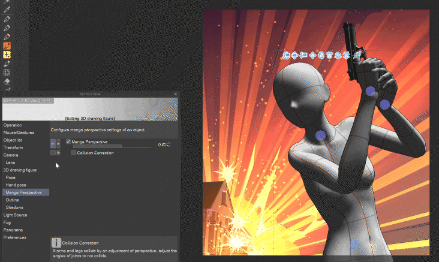Close the Sub Tool Detail window

pyautogui.click(x=176, y=94)
